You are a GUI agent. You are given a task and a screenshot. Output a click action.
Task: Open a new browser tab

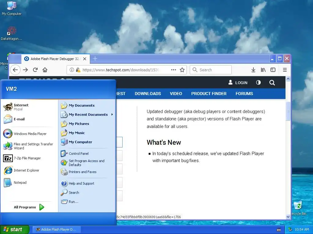click(95, 59)
